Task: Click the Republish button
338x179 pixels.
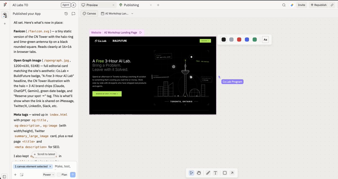Action: click(x=319, y=5)
